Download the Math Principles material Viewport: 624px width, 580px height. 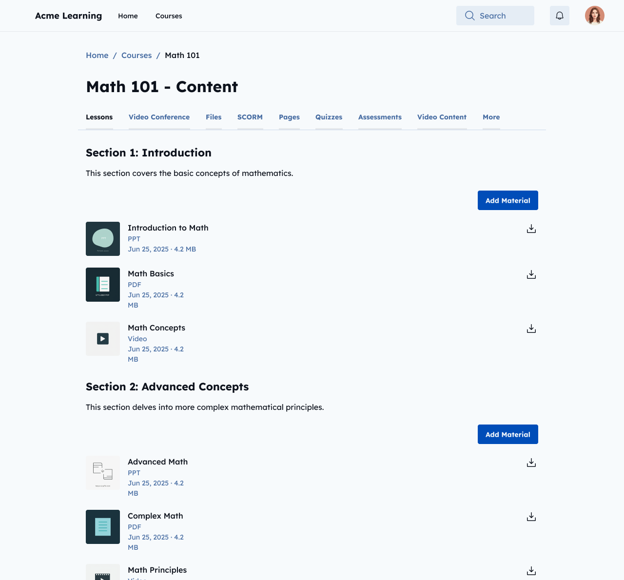531,571
